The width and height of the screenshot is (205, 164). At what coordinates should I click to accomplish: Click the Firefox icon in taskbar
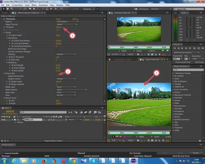(44, 160)
